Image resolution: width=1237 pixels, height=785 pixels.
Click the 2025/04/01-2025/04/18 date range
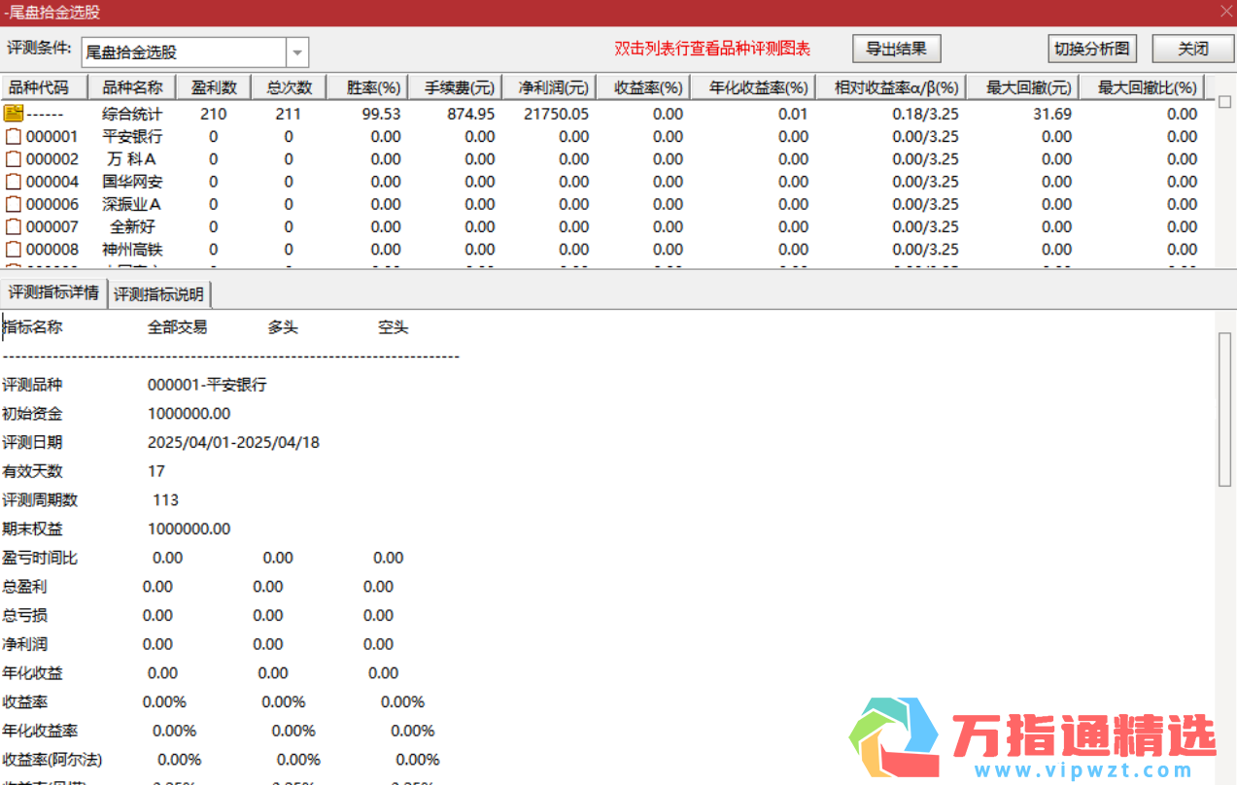233,442
